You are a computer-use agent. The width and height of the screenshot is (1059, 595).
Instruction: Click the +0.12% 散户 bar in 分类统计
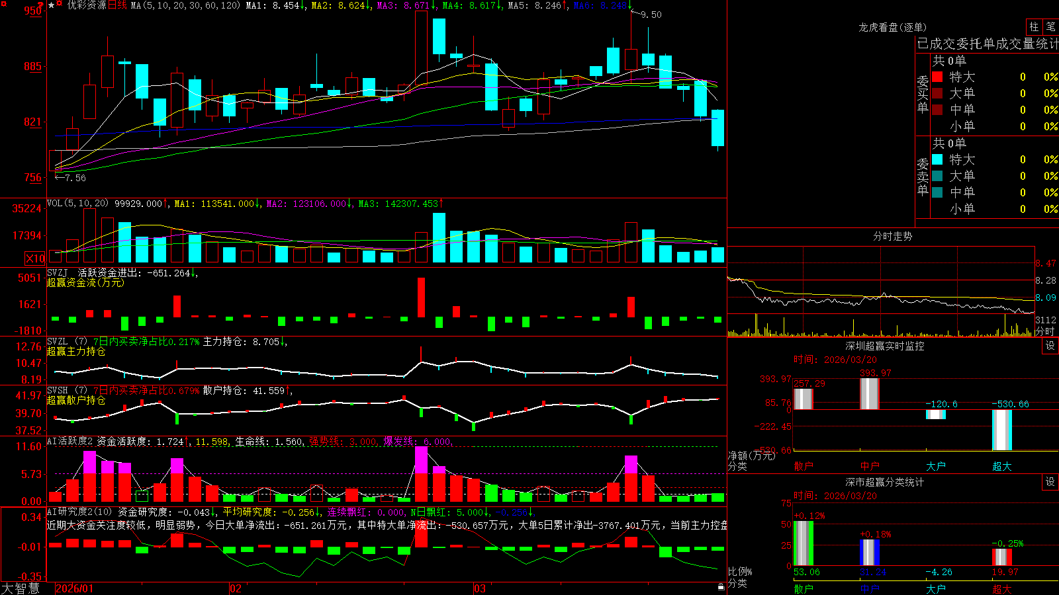click(804, 543)
